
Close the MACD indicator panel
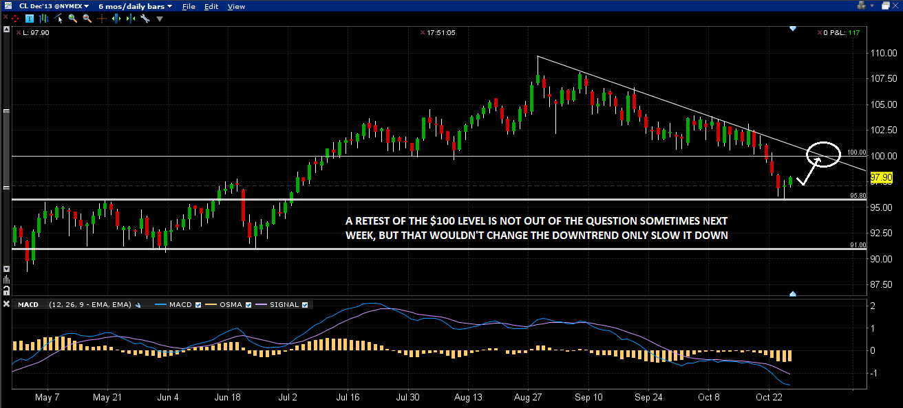pos(6,305)
